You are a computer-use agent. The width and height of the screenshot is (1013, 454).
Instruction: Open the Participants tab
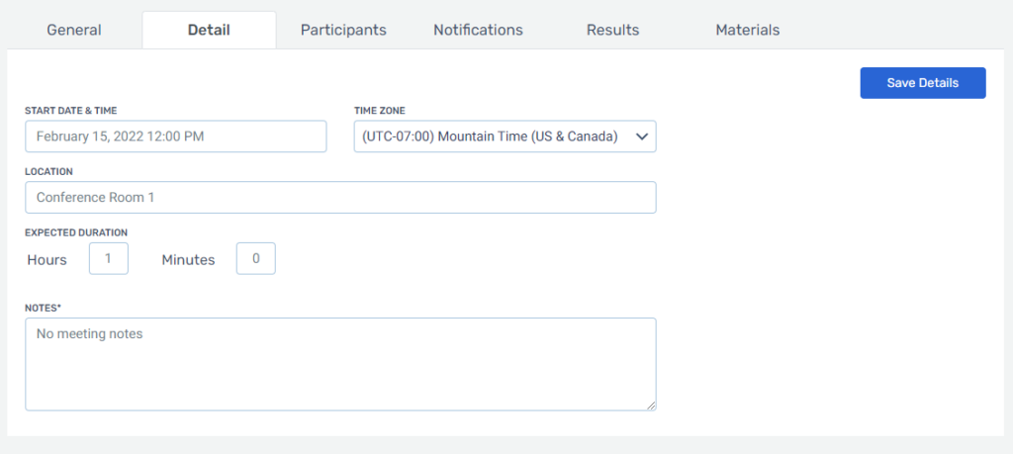[x=343, y=30]
